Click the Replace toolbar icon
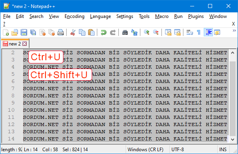Screen dimensions: 238x154 click(134, 32)
